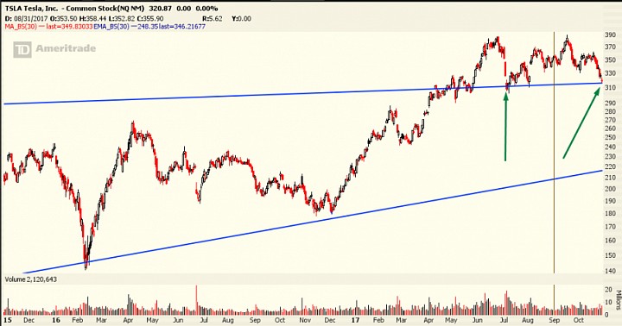This screenshot has width=622, height=326.
Task: Select the open price O:353.50
Action: tap(63, 19)
